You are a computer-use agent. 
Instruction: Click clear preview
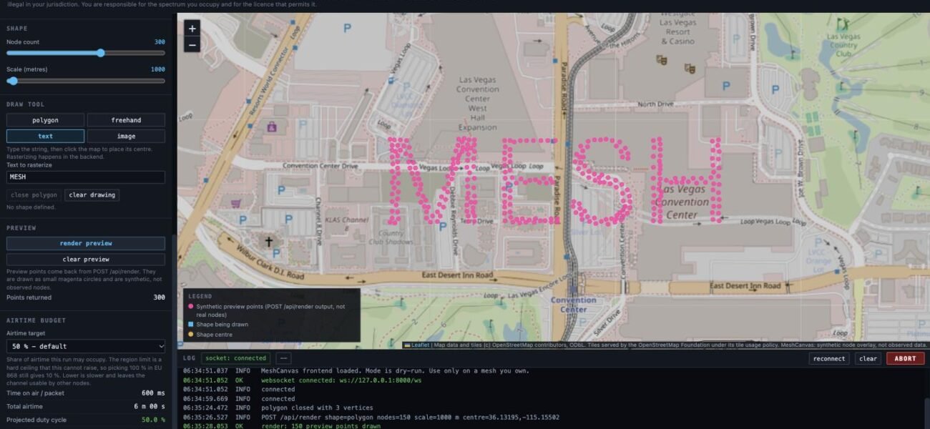pos(86,260)
